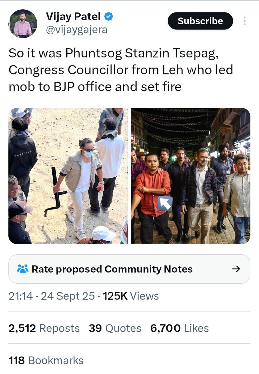This screenshot has height=374, width=259.
Task: Click the 125K Views count
Action: click(131, 296)
